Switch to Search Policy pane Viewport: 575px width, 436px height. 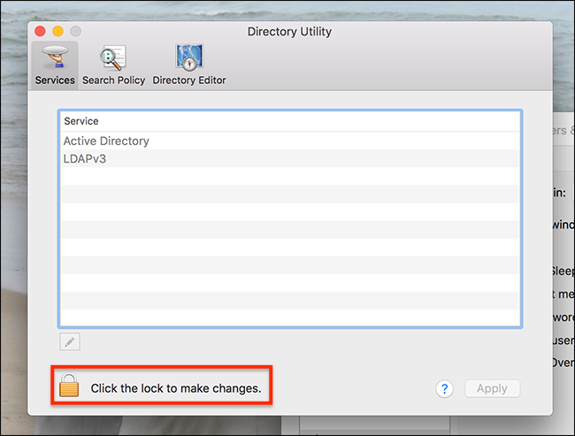click(113, 65)
